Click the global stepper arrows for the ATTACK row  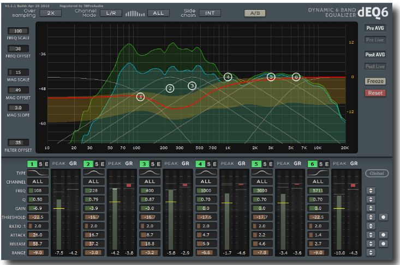[x=371, y=235]
